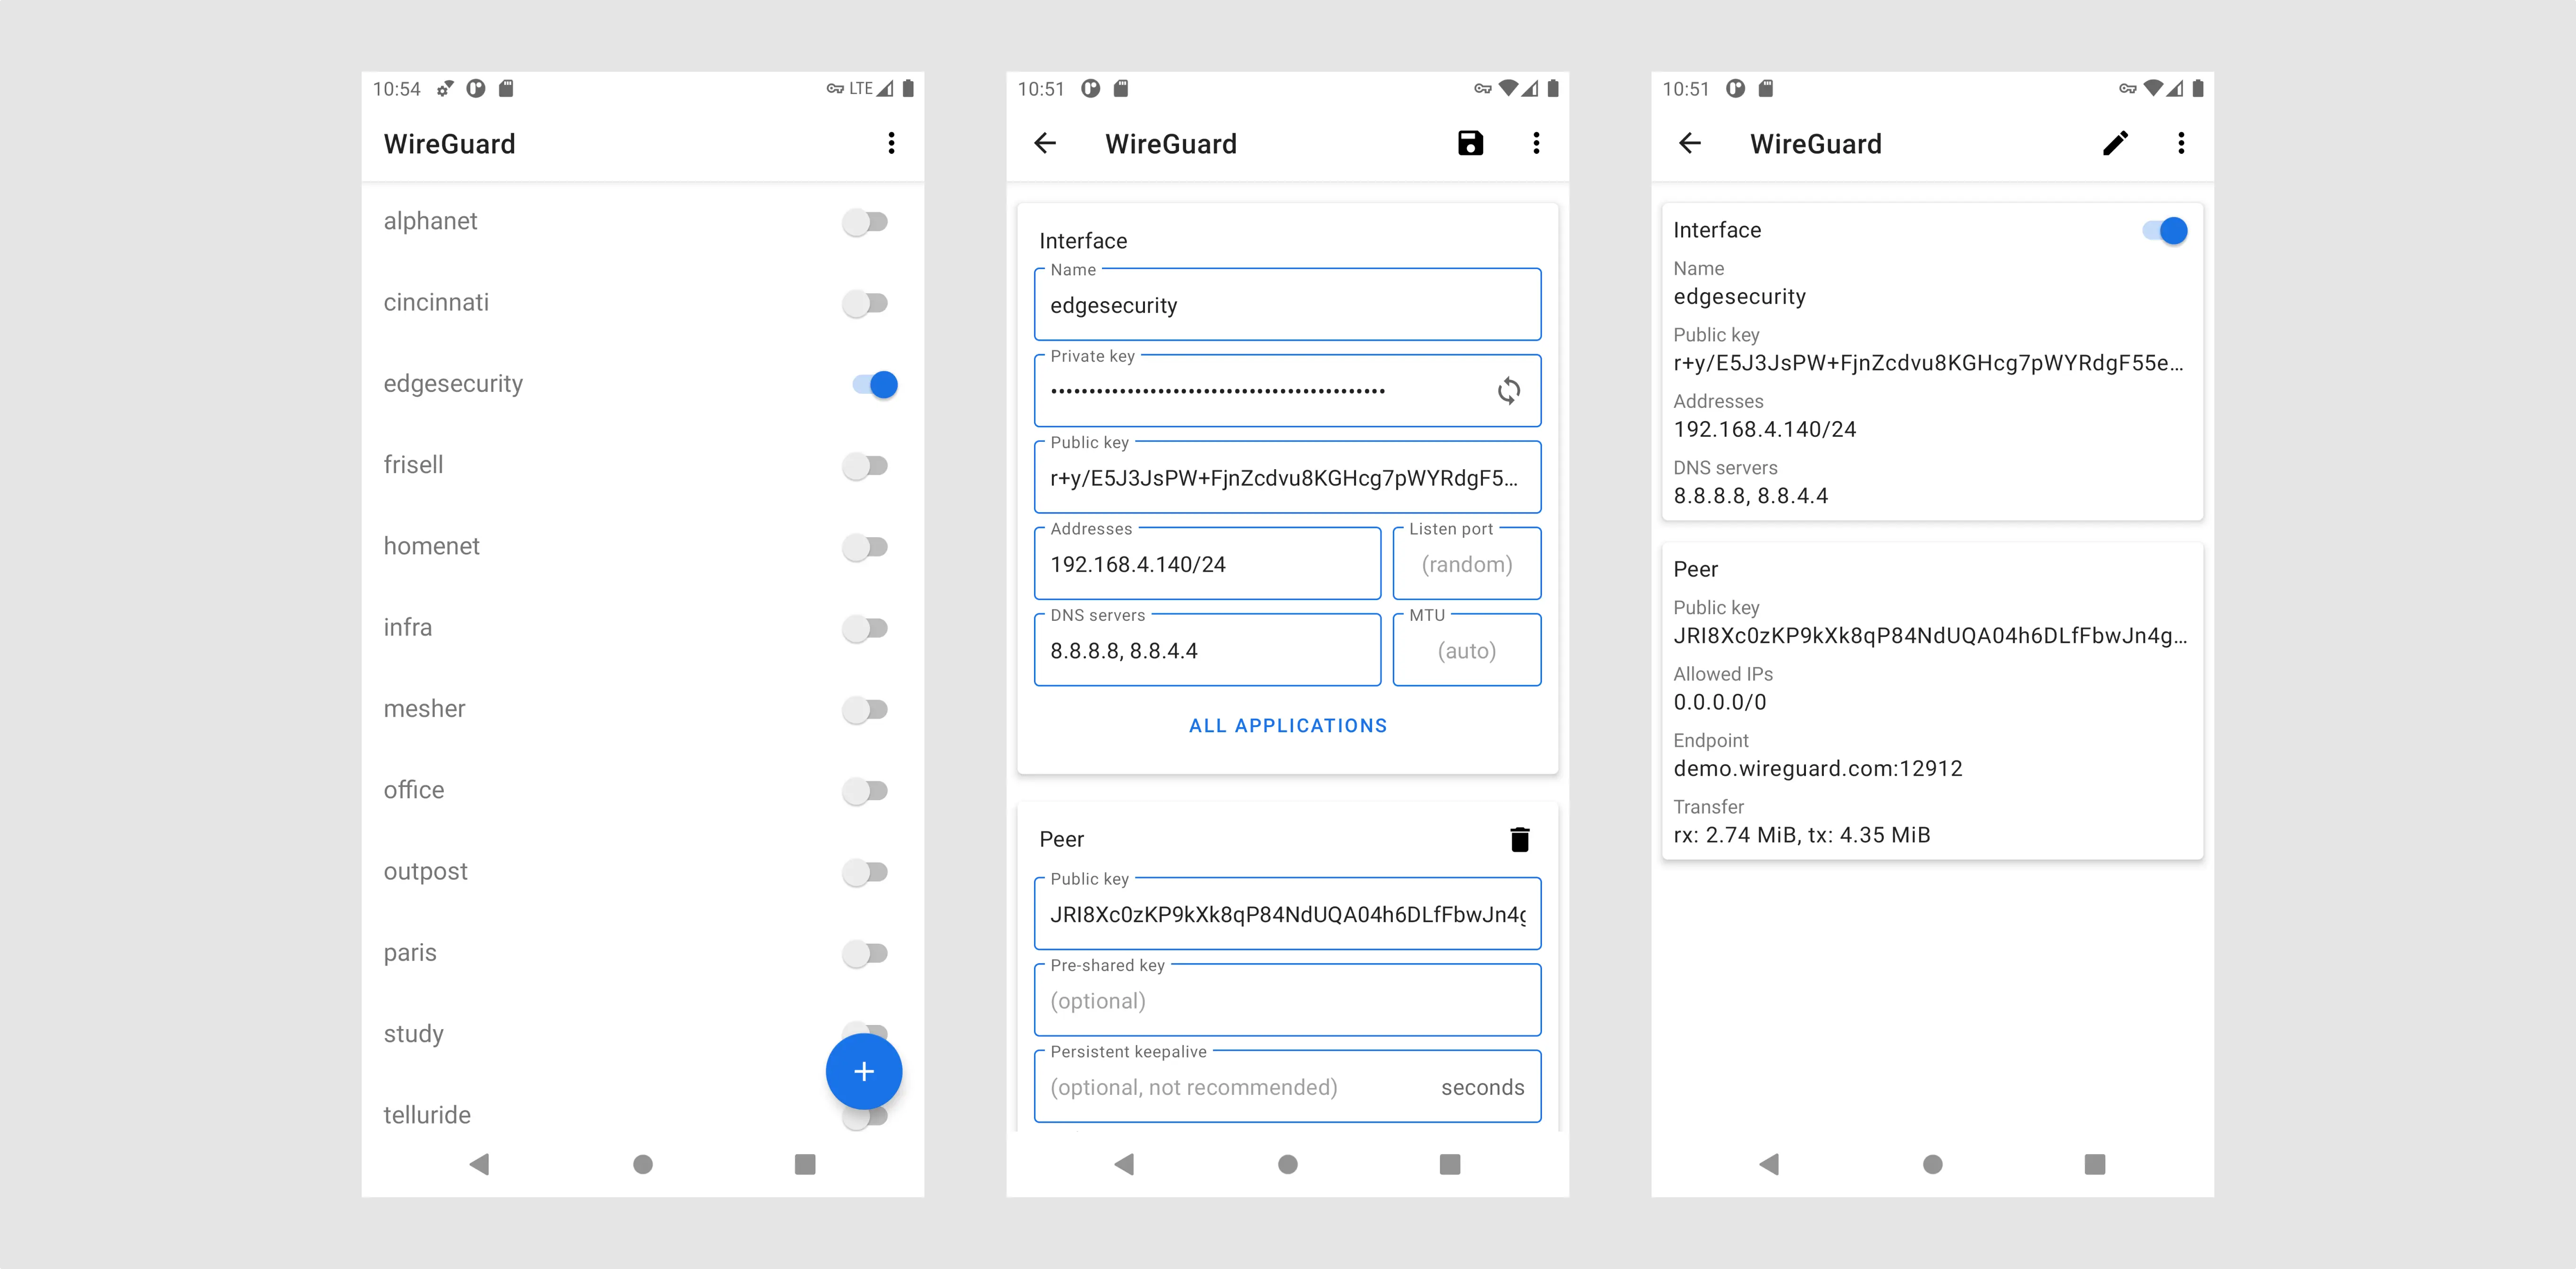Enable the office tunnel

(865, 791)
